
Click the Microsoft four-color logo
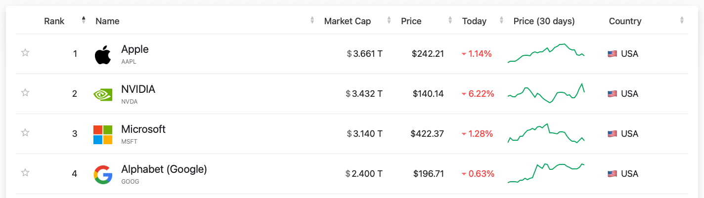point(103,134)
